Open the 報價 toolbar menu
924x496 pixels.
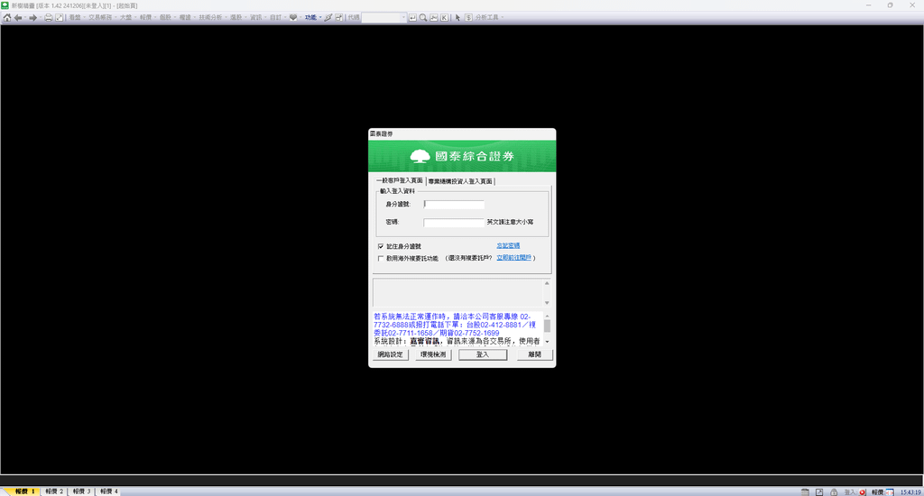pyautogui.click(x=145, y=18)
